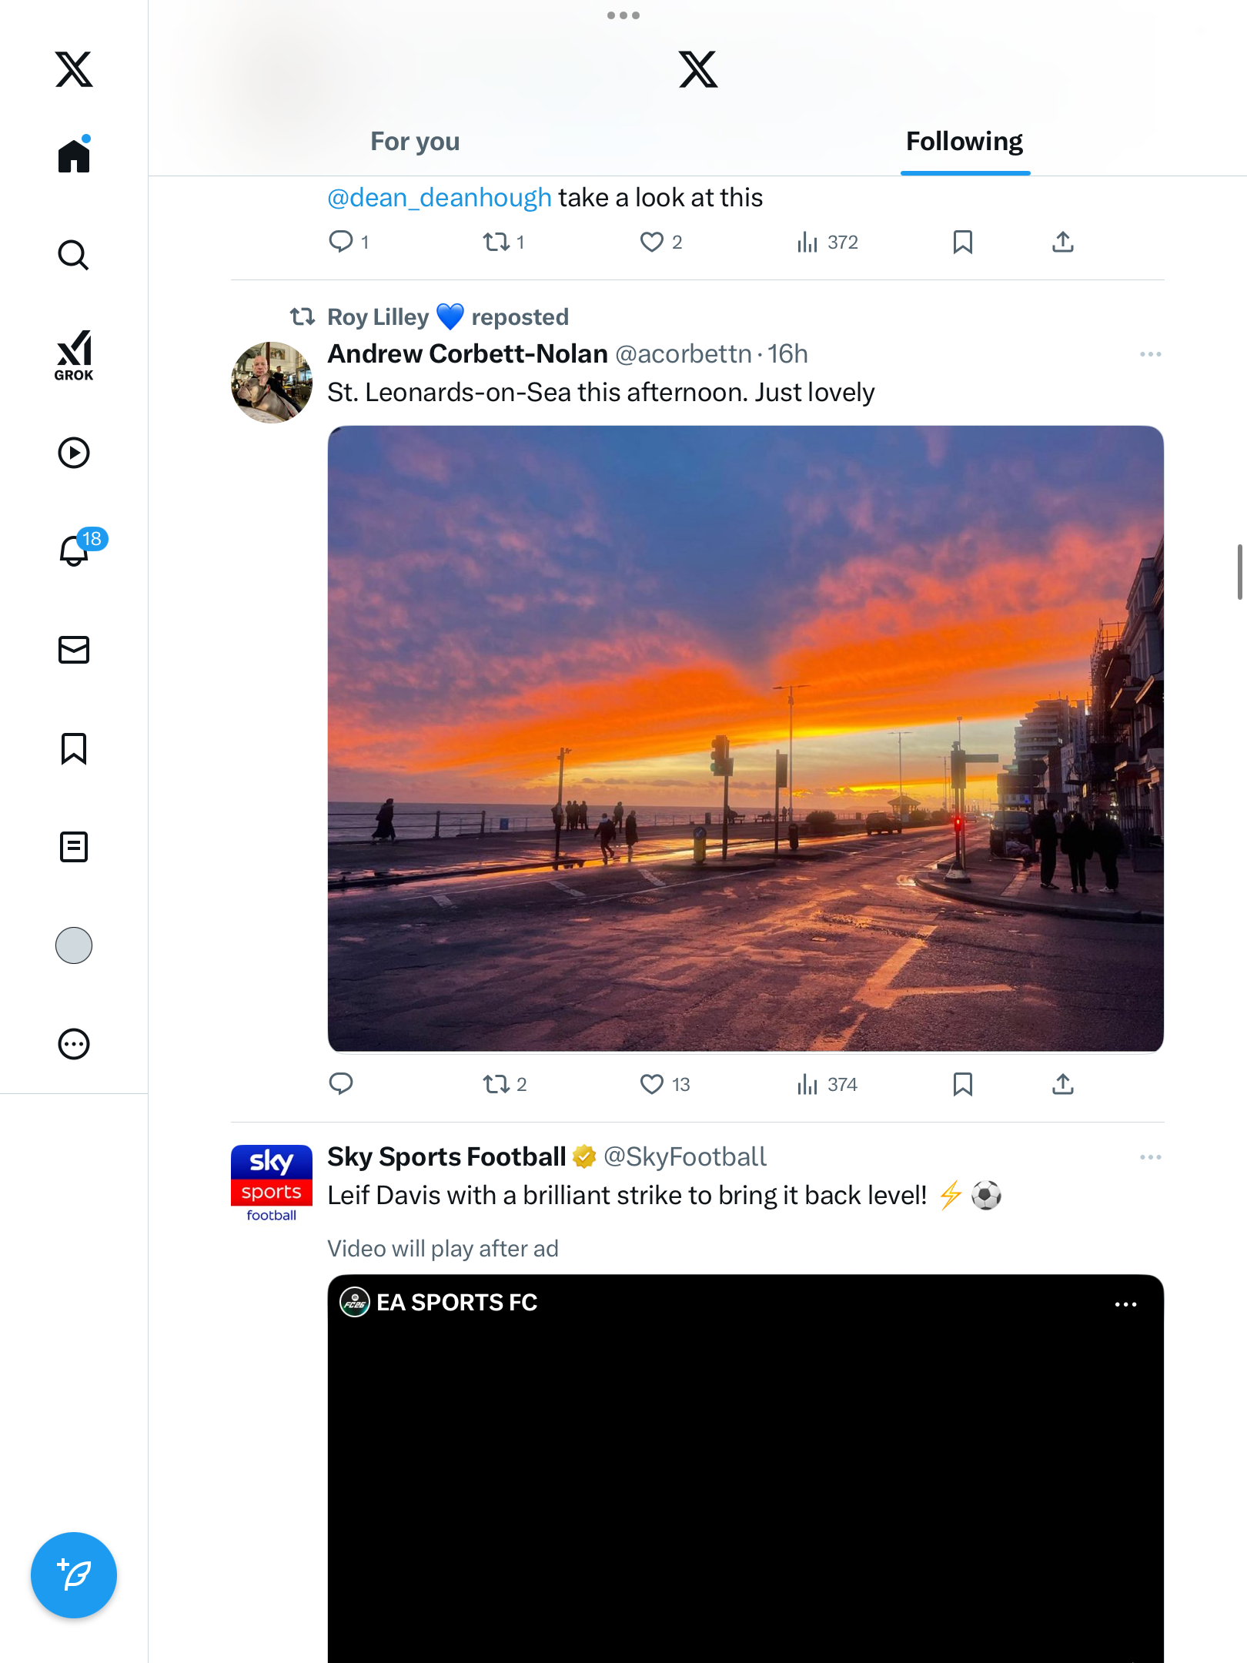This screenshot has height=1663, width=1247.
Task: Switch to the For you tab
Action: click(415, 142)
